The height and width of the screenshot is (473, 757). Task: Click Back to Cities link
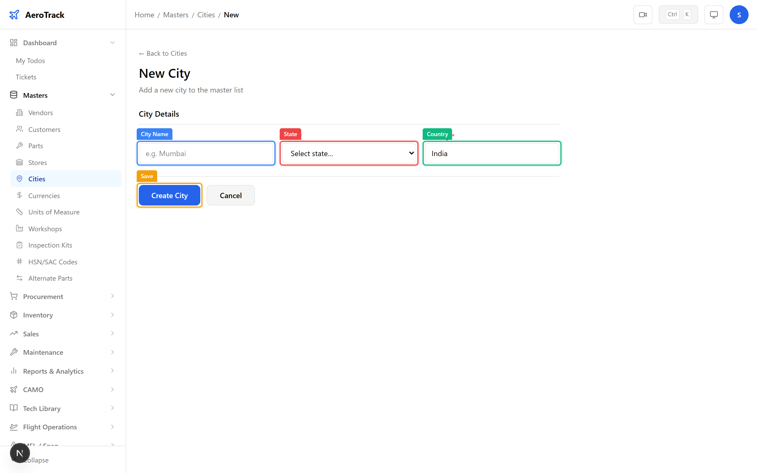point(163,53)
